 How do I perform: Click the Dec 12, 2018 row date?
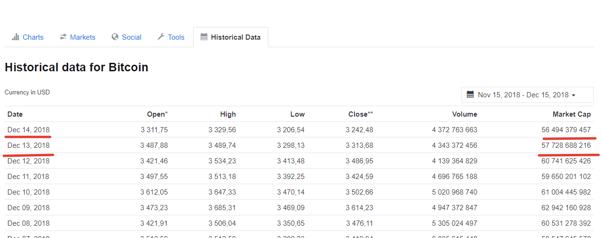[28, 161]
